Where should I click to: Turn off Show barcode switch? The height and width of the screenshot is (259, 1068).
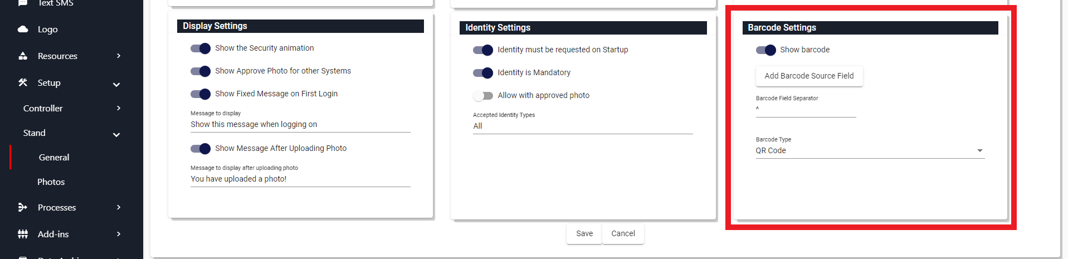[766, 50]
